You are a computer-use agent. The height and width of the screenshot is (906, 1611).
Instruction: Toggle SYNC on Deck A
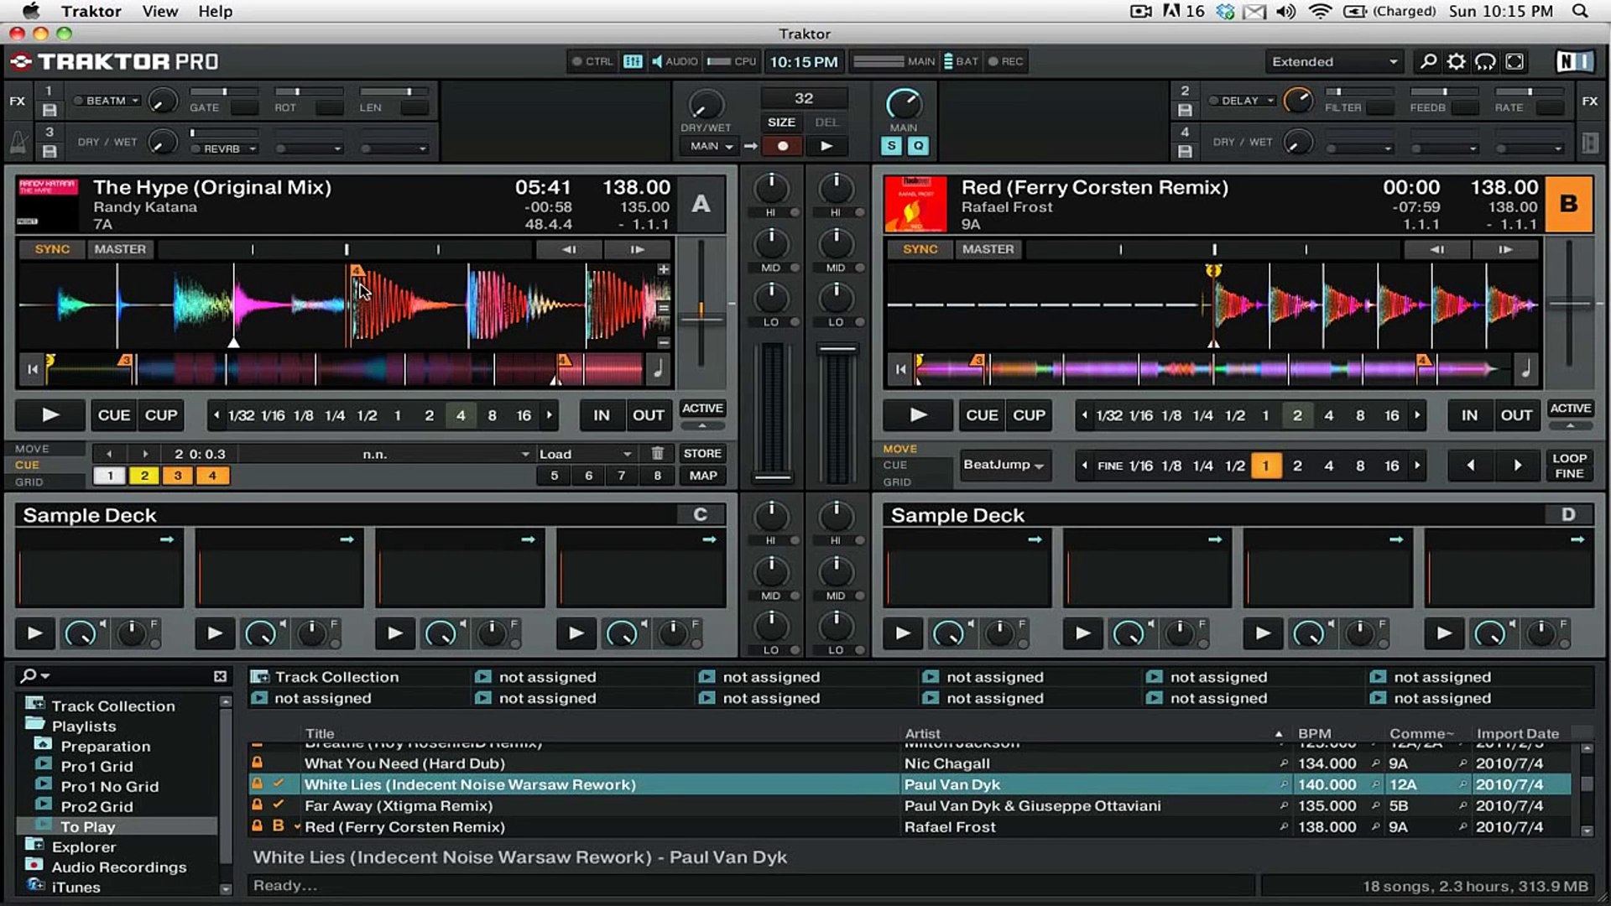pyautogui.click(x=52, y=249)
